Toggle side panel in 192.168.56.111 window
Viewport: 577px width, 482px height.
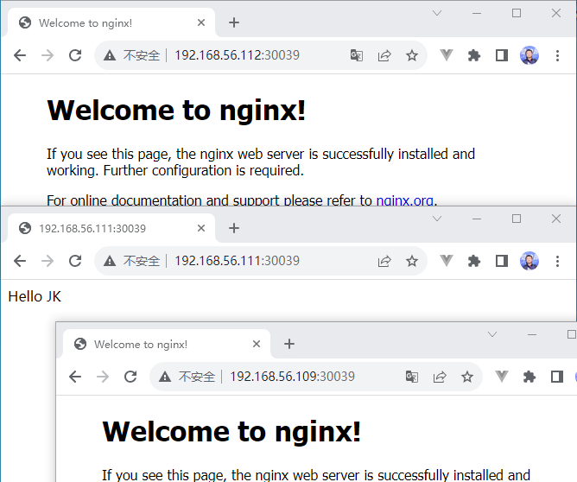(x=502, y=261)
